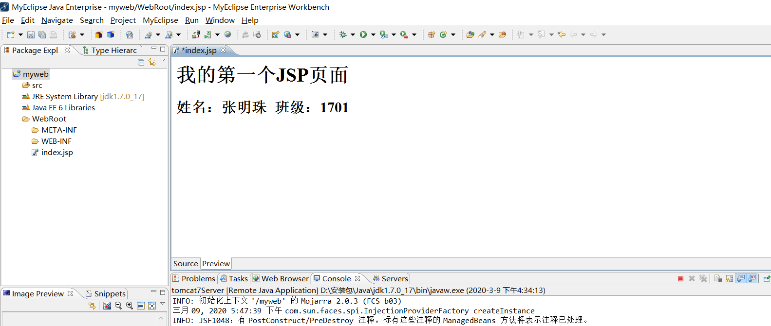Click the Debug bug icon
The image size is (771, 326).
tap(343, 34)
